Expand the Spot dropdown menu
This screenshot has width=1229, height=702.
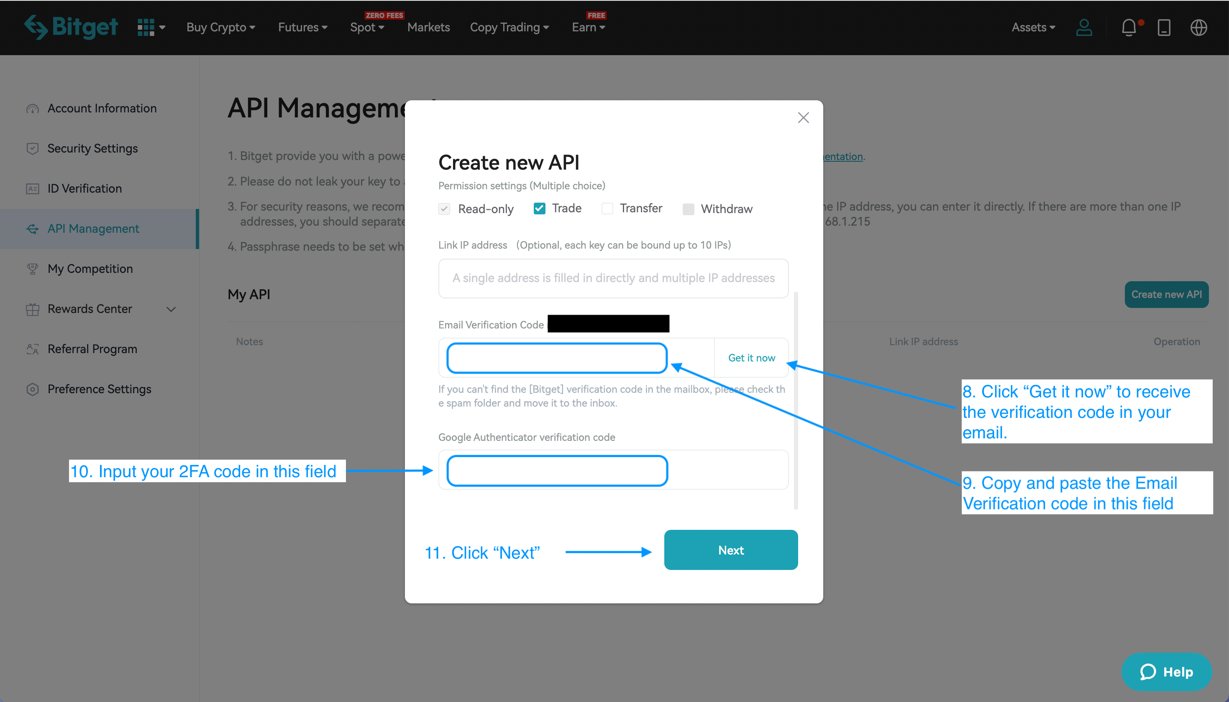point(367,28)
